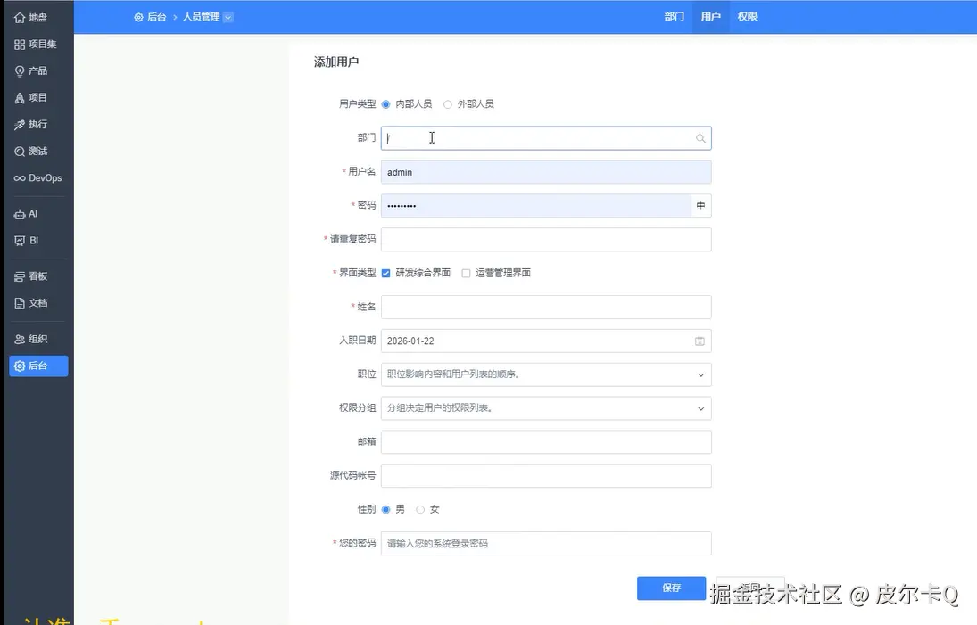Click the 入职日期 date field
This screenshot has width=977, height=625.
(546, 341)
